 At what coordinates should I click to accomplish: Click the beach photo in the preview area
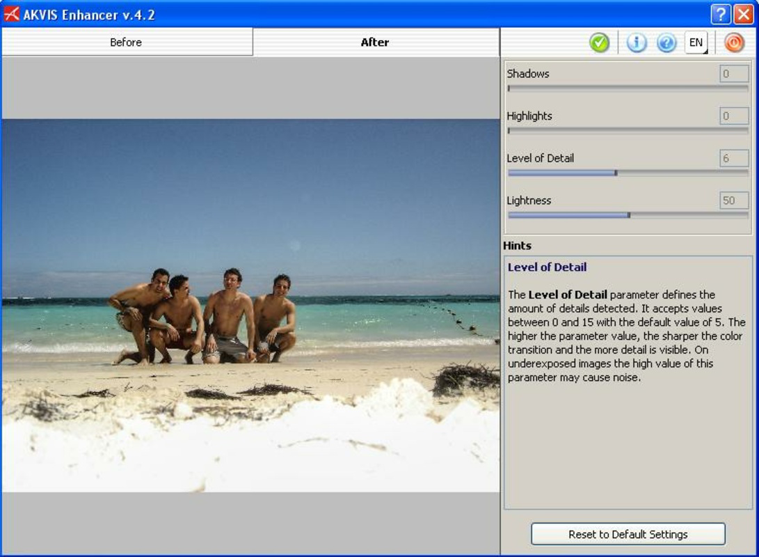[250, 313]
